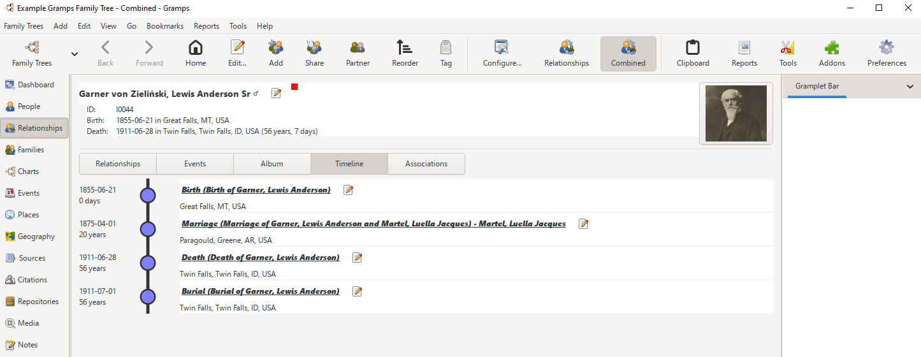The image size is (921, 357).
Task: Select the Combined view toolbar button
Action: pos(628,53)
